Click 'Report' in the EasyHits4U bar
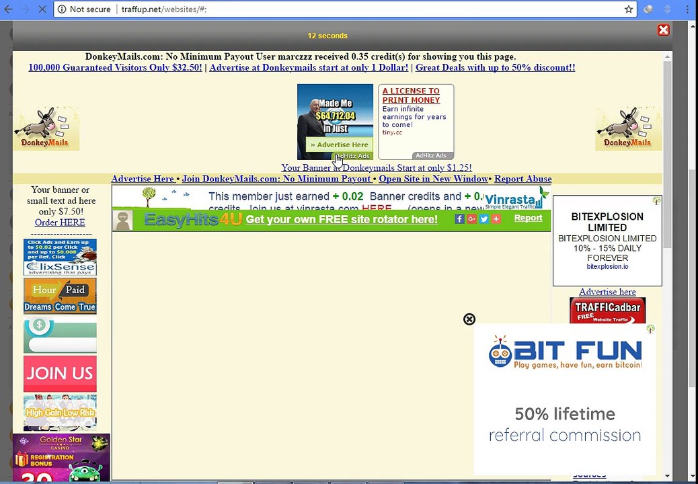 (x=528, y=218)
